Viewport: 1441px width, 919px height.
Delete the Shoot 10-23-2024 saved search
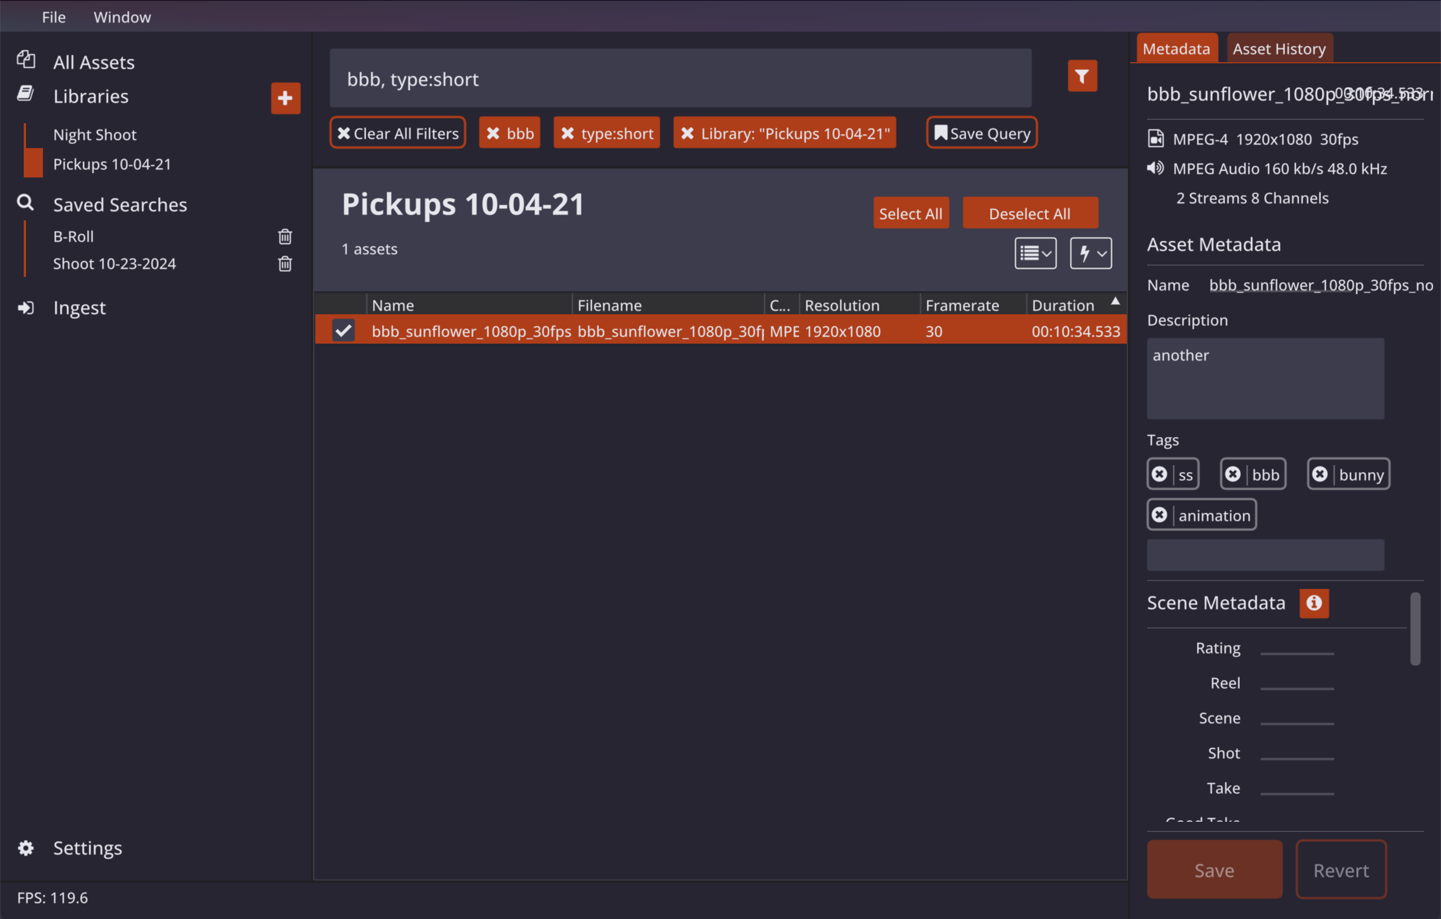click(x=285, y=264)
